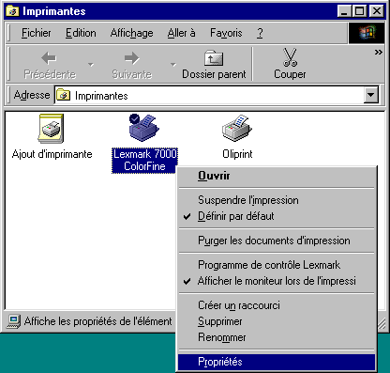Viewport: 390px width, 373px height.
Task: Toggle Afficher le moniteur lors de l'impression
Action: (x=277, y=281)
